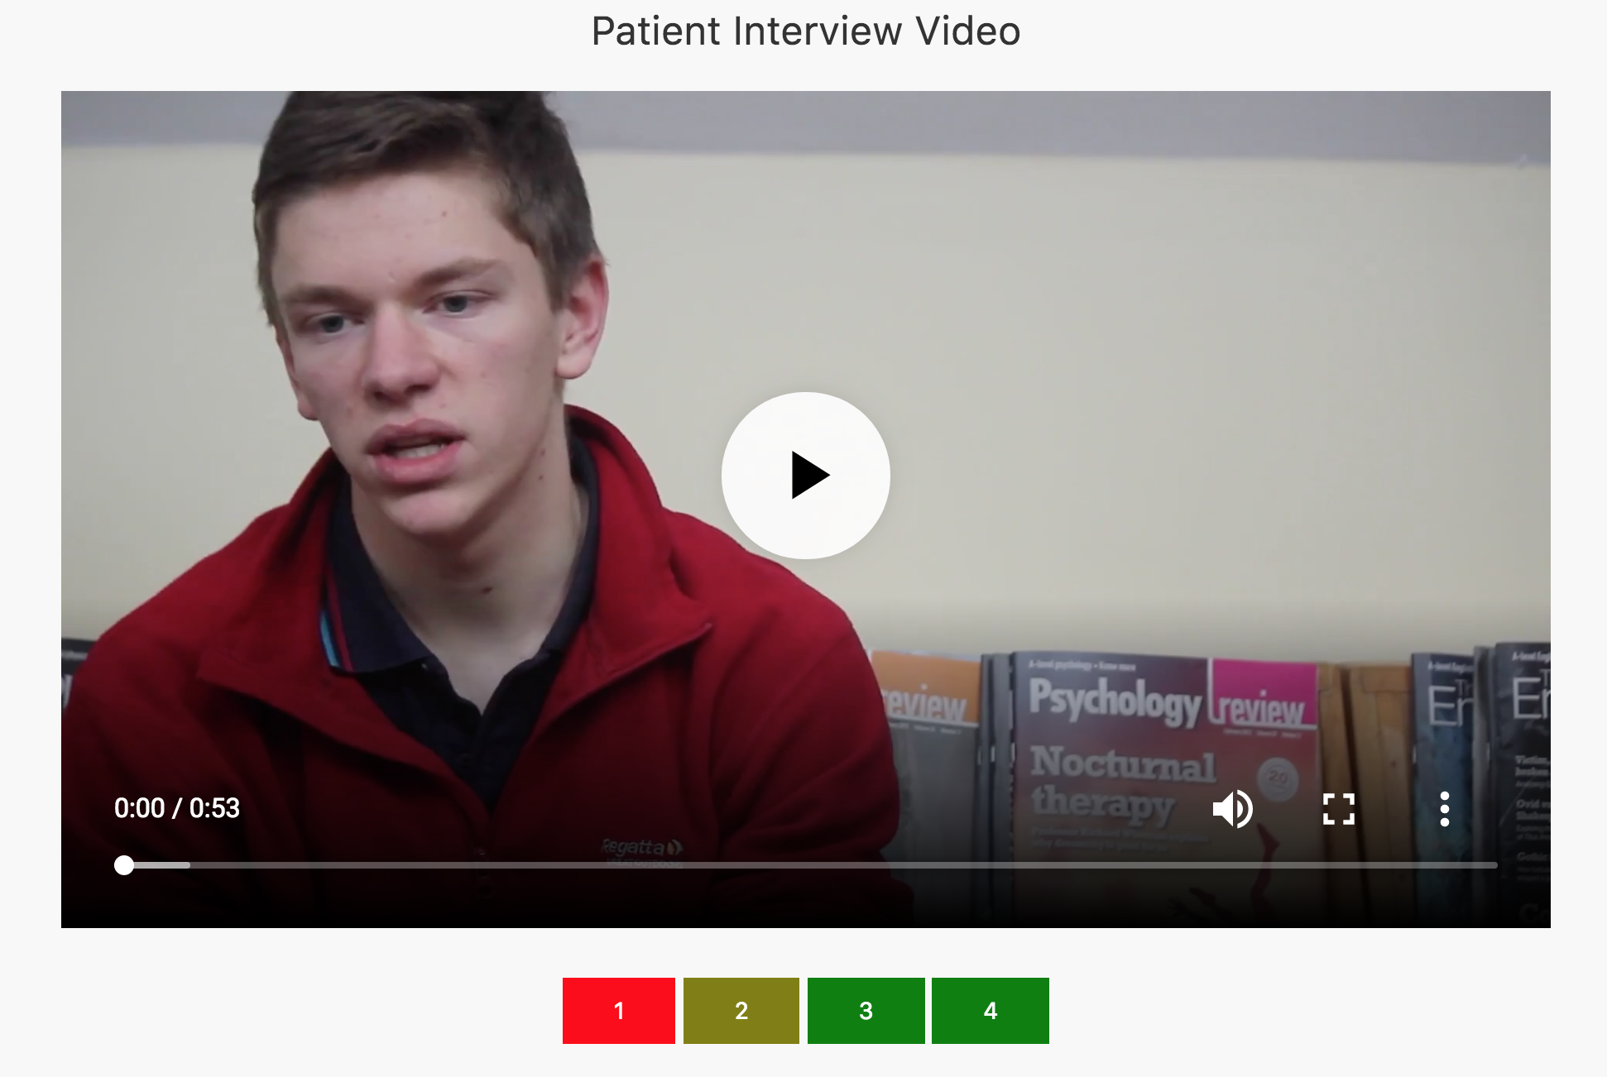Jump to the end of the video timeline
Image resolution: width=1607 pixels, height=1077 pixels.
point(1496,865)
